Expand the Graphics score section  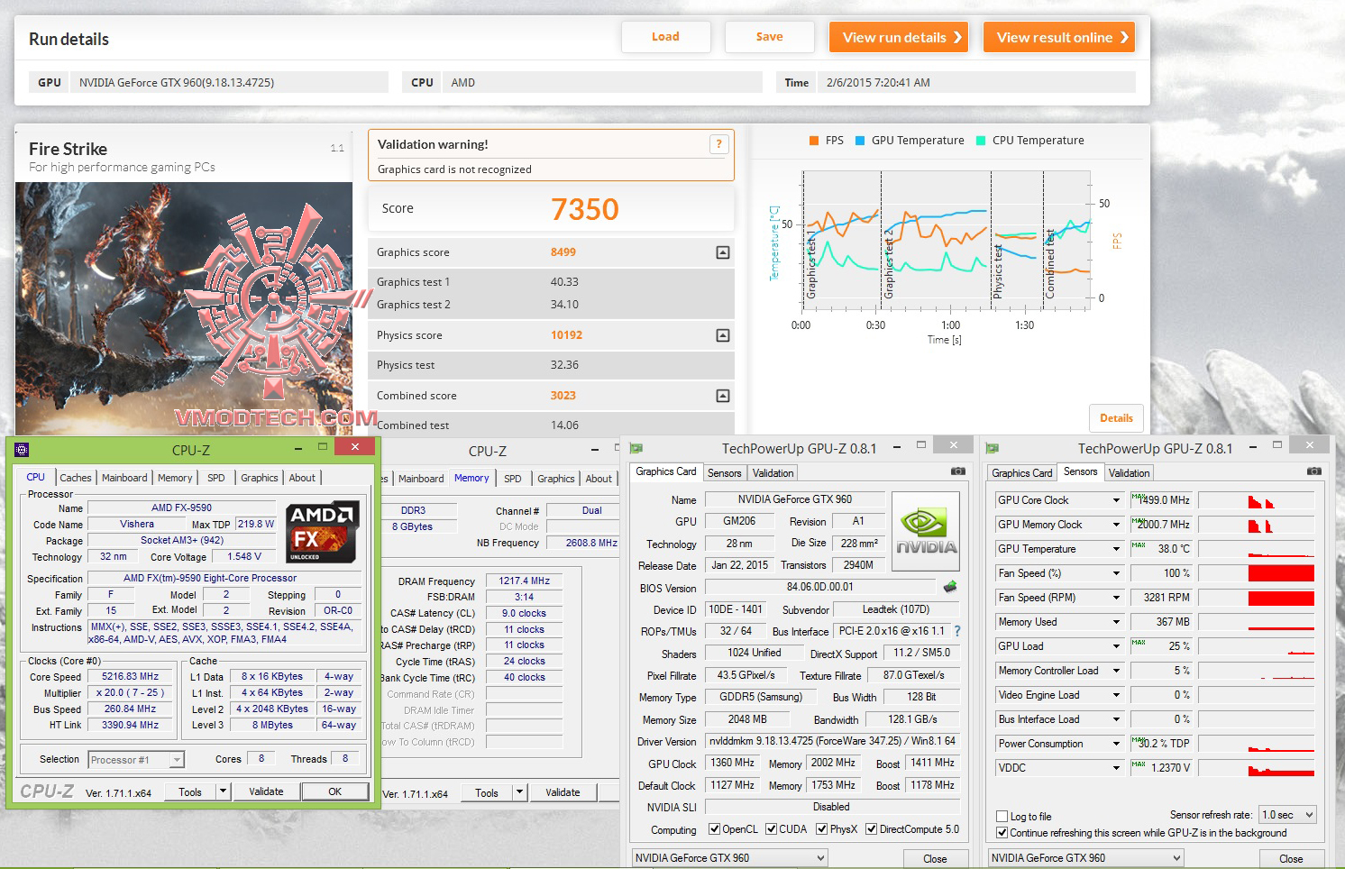722,252
